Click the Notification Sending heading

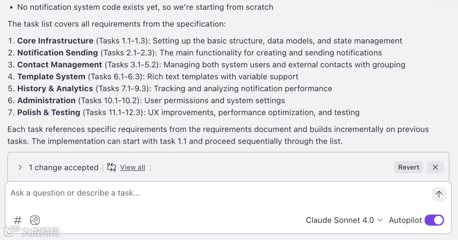tap(57, 53)
